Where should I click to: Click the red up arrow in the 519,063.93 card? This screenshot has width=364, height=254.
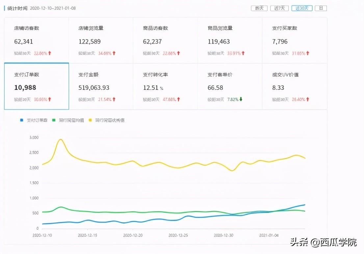tap(114, 99)
